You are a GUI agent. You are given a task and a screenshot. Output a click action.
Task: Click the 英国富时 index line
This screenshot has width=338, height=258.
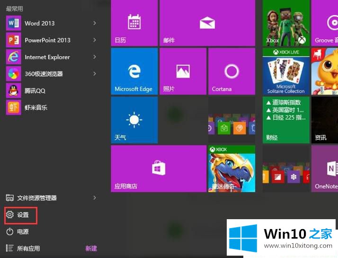(285, 110)
